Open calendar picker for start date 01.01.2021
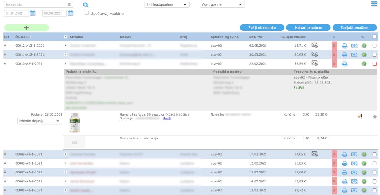This screenshot has width=380, height=195. [32, 13]
